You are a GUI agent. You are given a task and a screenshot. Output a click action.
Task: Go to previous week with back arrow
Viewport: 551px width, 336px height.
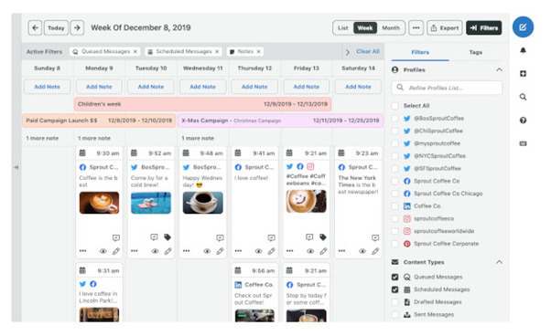(x=35, y=27)
